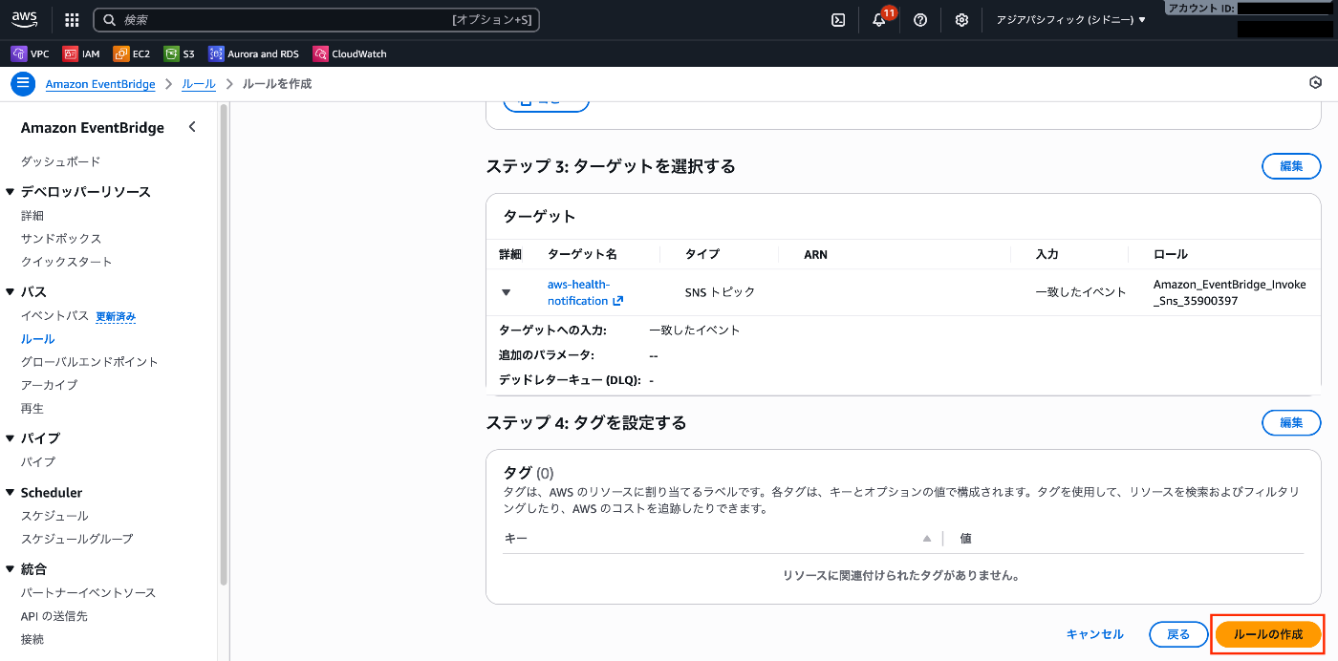This screenshot has height=661, width=1338.
Task: Toggle the hamburger navigation menu button
Action: [x=23, y=84]
